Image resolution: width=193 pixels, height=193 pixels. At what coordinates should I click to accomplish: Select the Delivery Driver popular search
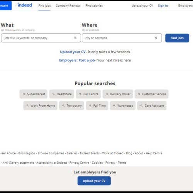(x=118, y=94)
